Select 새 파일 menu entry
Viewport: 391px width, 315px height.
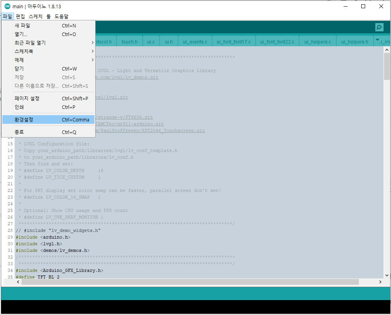coord(48,25)
